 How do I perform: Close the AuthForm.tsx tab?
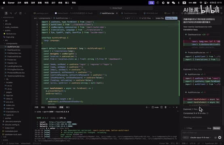tap(117, 13)
